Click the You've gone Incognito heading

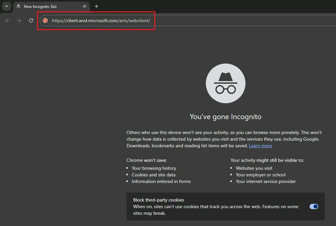tap(225, 117)
